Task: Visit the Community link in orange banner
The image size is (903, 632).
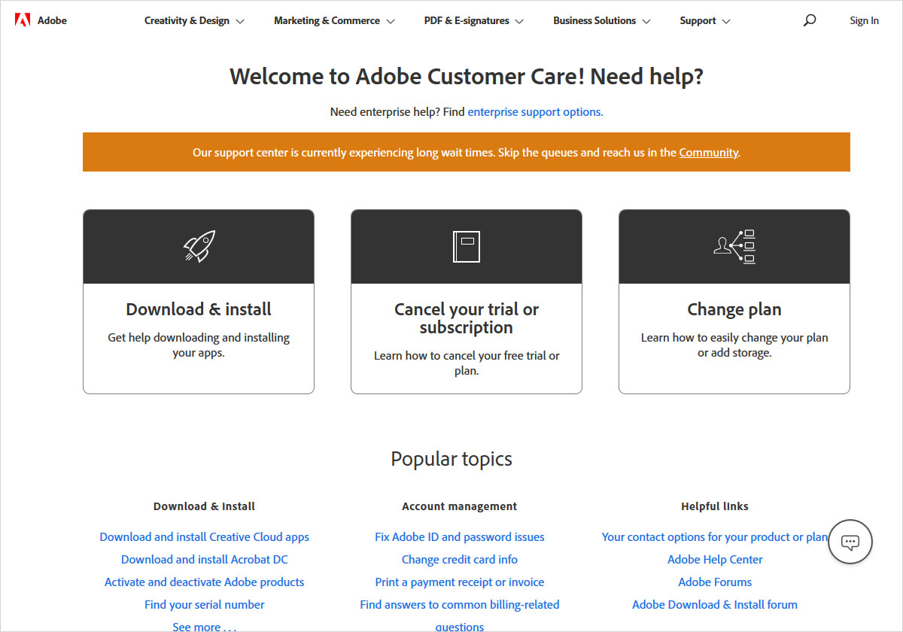Action: click(708, 153)
